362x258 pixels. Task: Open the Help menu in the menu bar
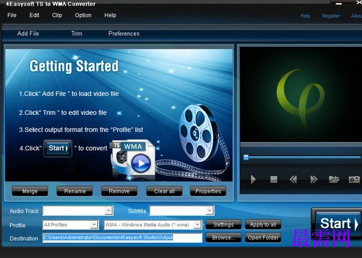(110, 15)
